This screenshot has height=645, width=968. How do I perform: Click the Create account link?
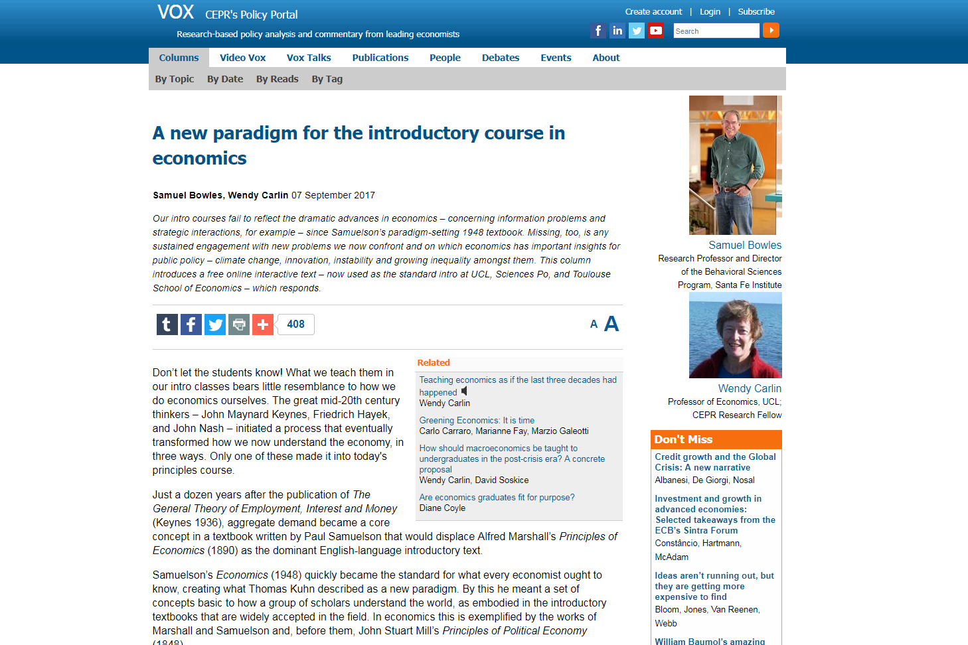pos(653,12)
